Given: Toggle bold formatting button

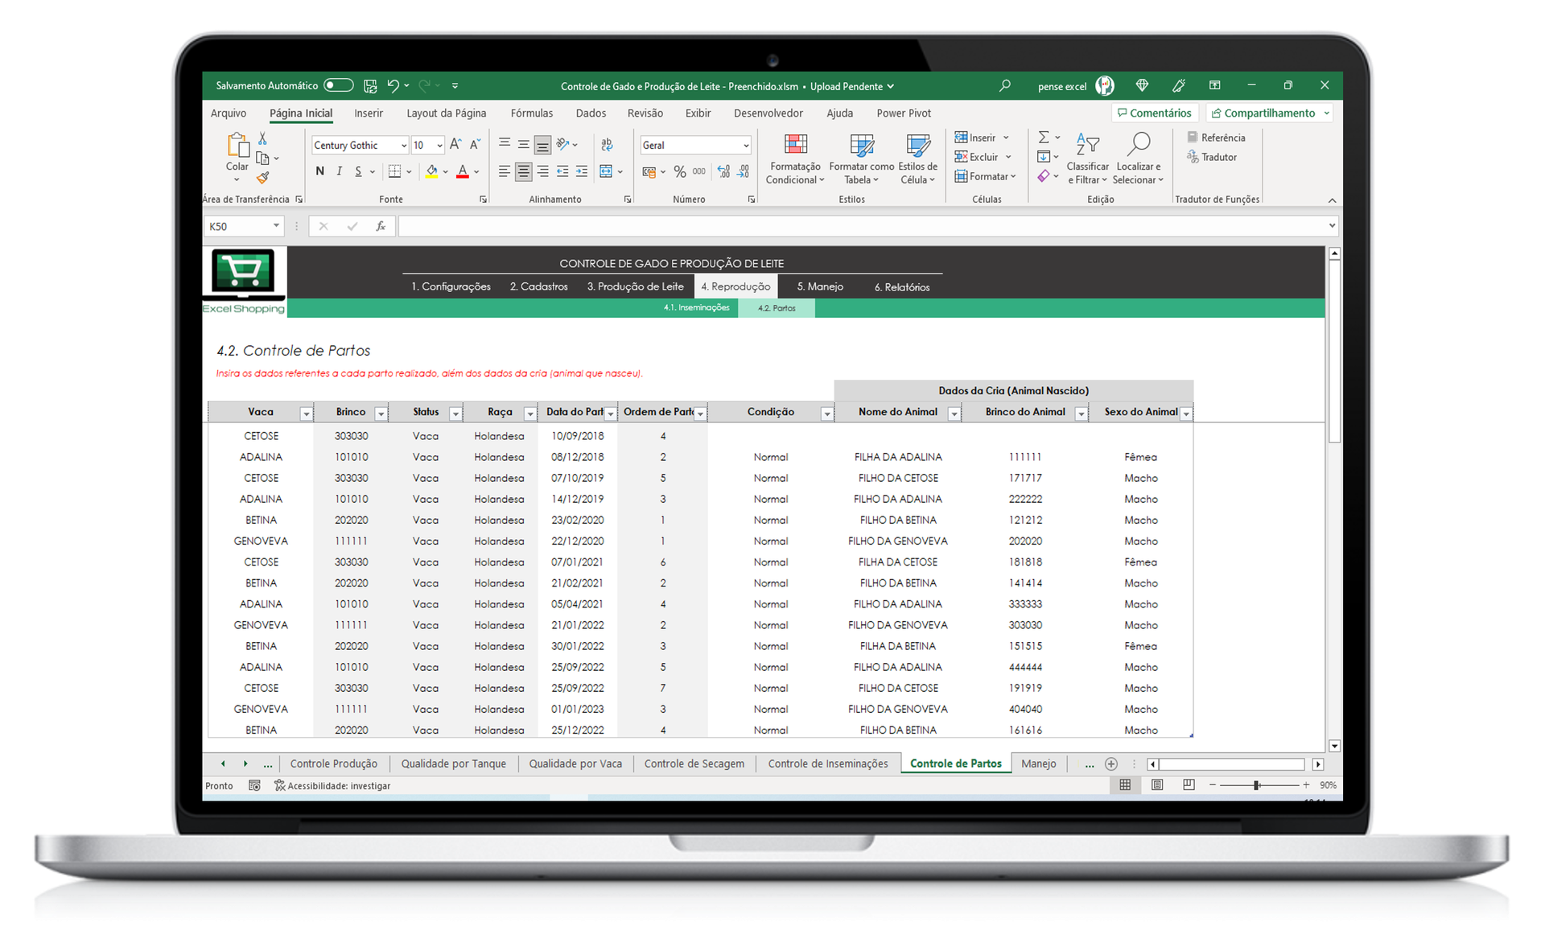Looking at the screenshot, I should 320,171.
